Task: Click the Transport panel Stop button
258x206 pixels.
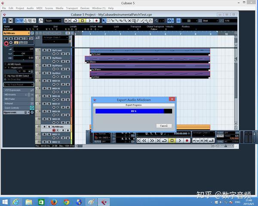Action: tap(172, 141)
